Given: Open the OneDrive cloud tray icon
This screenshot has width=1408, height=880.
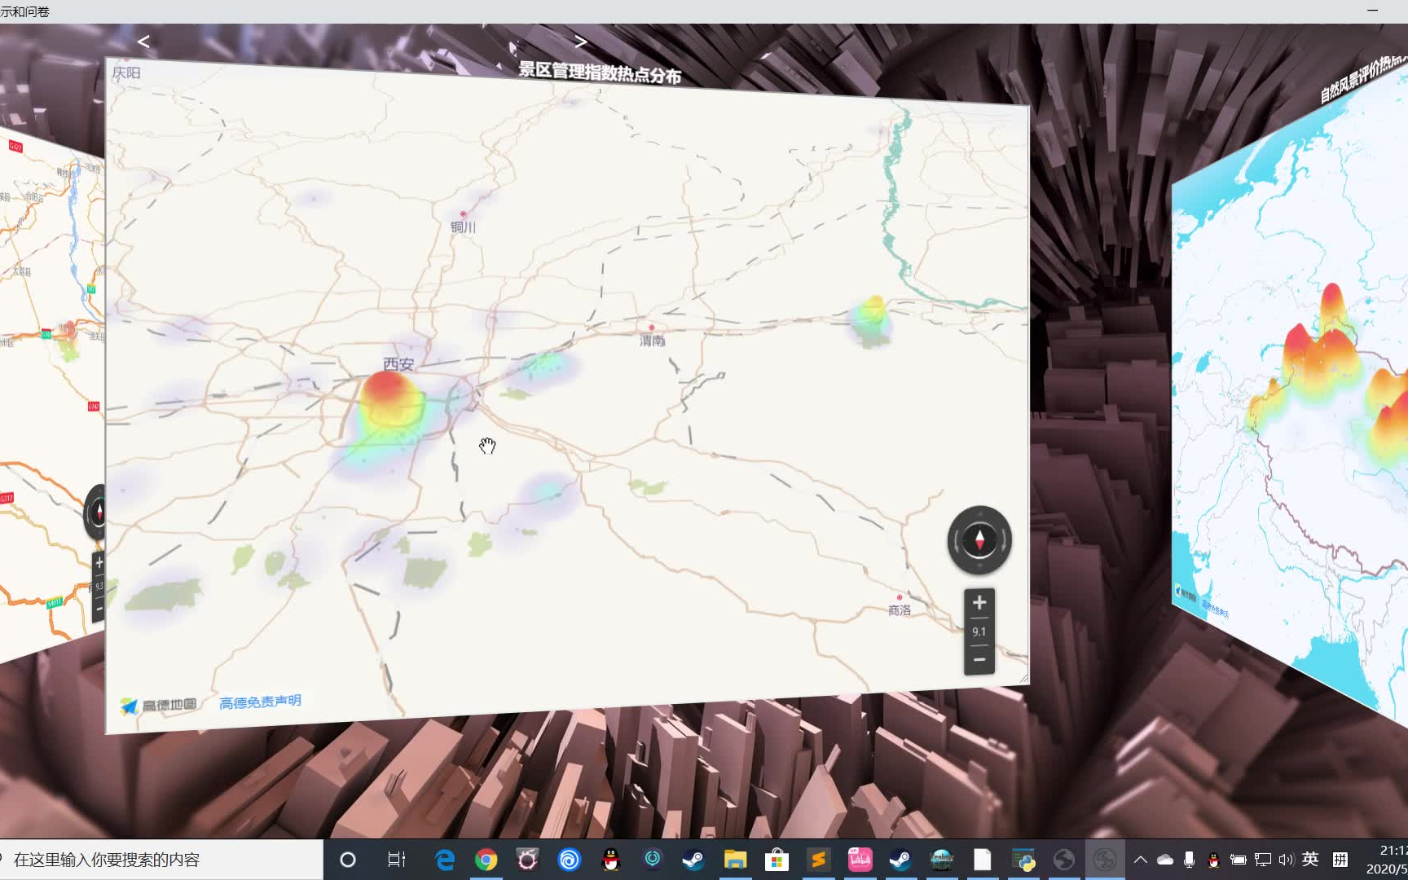Looking at the screenshot, I should coord(1165,860).
